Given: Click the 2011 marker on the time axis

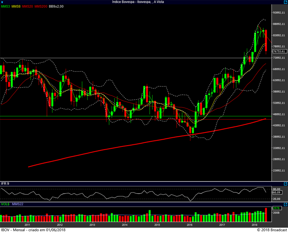Looking at the screenshot, I should point(27,225).
